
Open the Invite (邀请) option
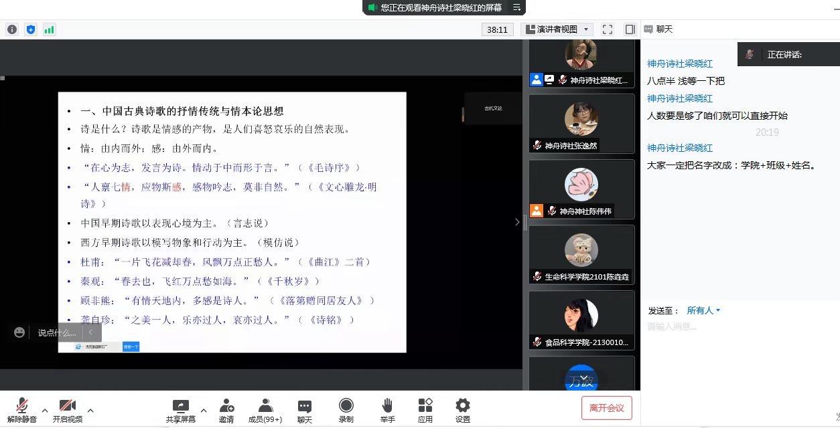pos(226,410)
